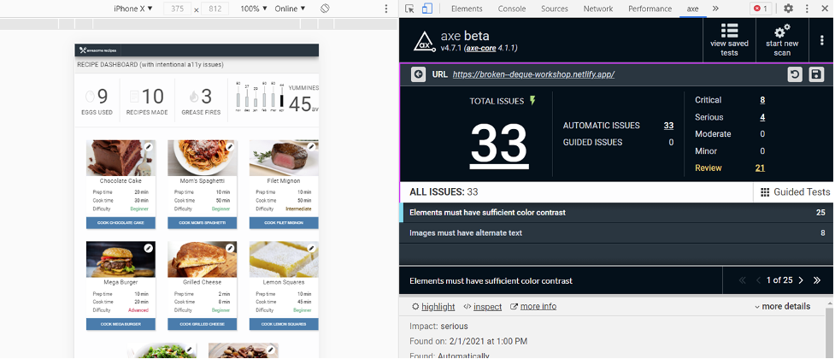This screenshot has height=359, width=835.
Task: Click the width field showing 375
Action: [178, 9]
